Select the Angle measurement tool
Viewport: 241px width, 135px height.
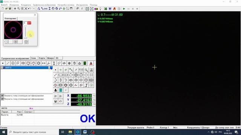49,63
